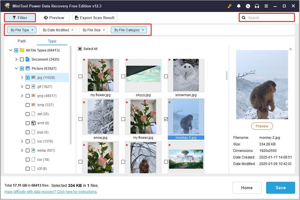The width and height of the screenshot is (300, 200).
Task: Click the webp file type icon
Action: coord(33,150)
